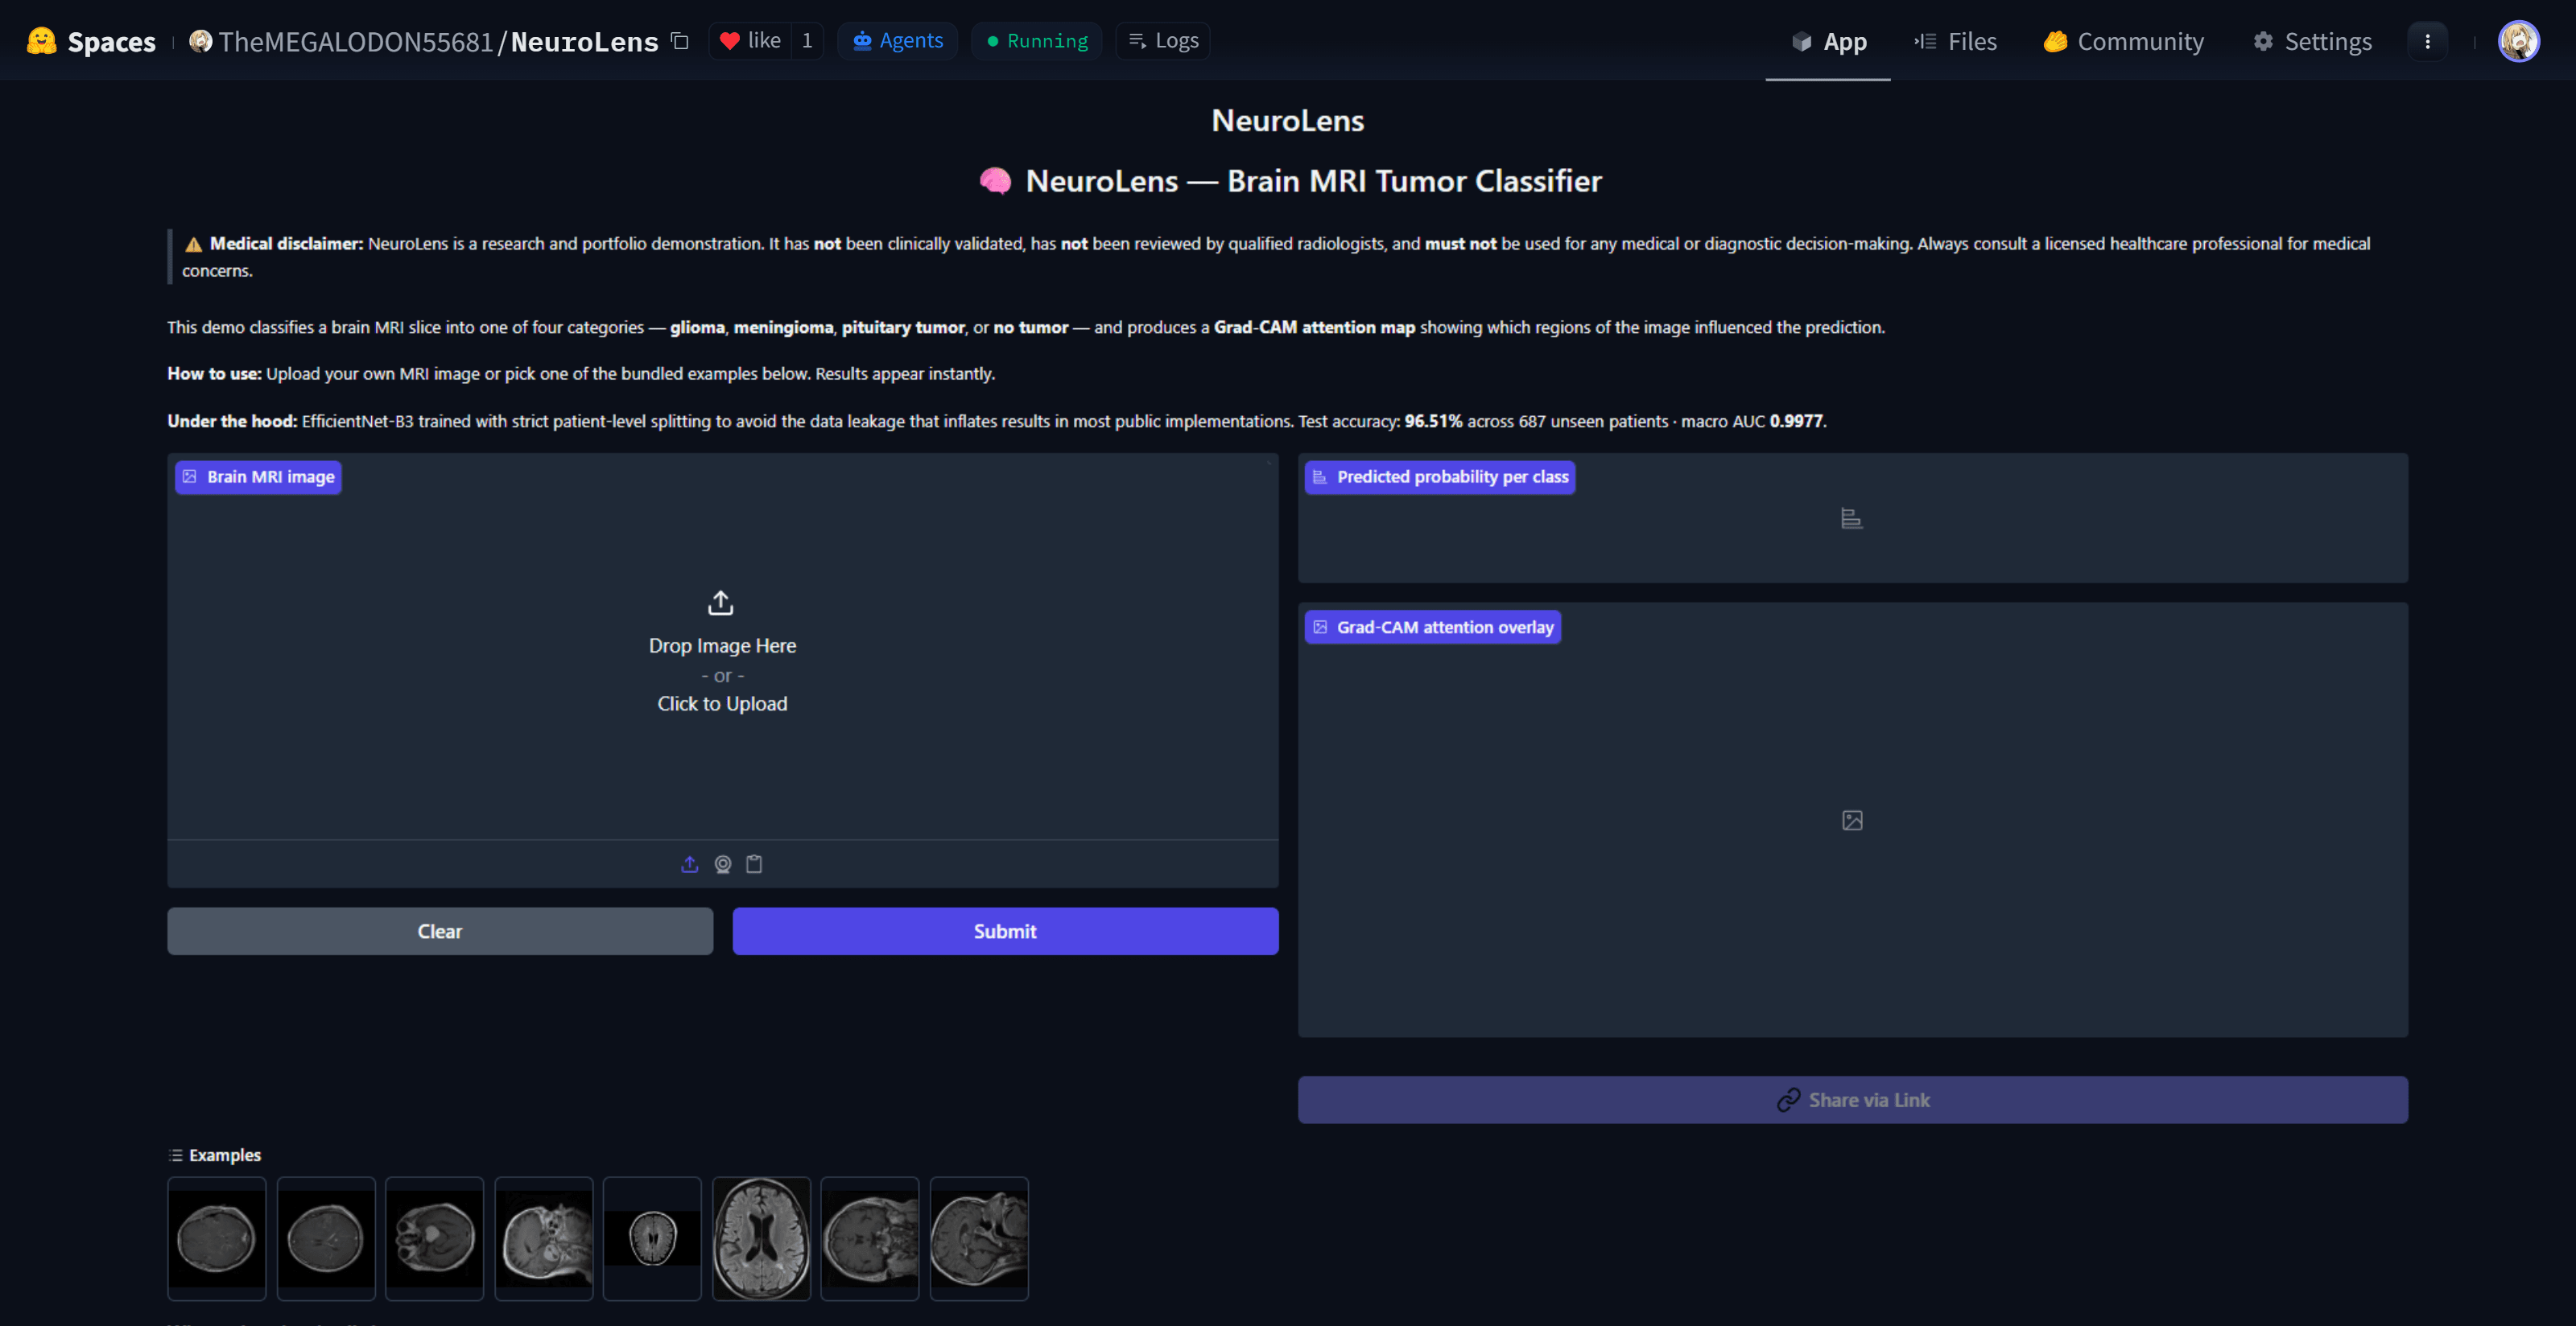Select the upload file source icon

690,864
